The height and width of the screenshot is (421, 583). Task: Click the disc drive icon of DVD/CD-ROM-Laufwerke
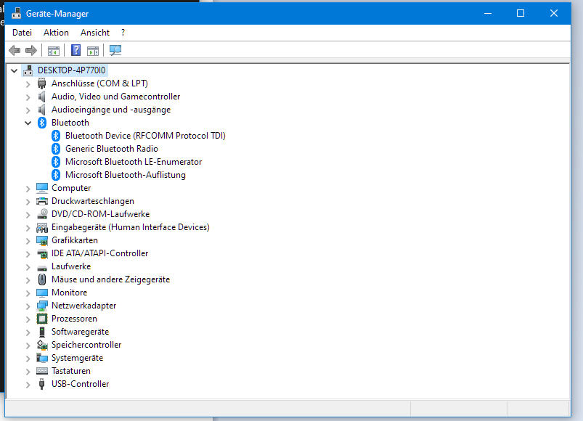click(42, 214)
